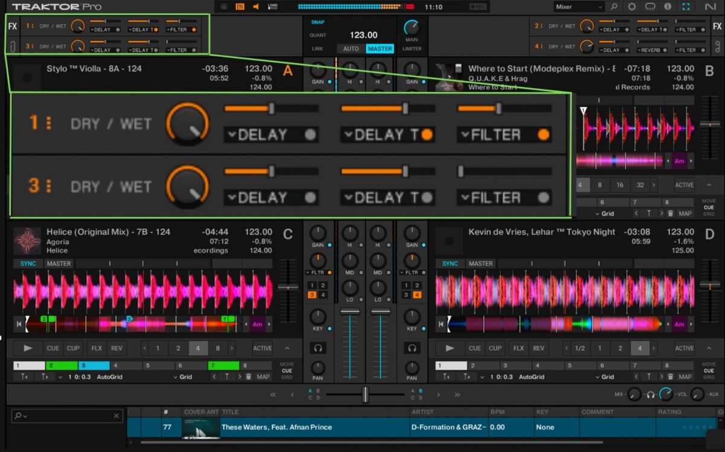Clear the browser search with X icon
Image resolution: width=725 pixels, height=452 pixels.
[117, 416]
